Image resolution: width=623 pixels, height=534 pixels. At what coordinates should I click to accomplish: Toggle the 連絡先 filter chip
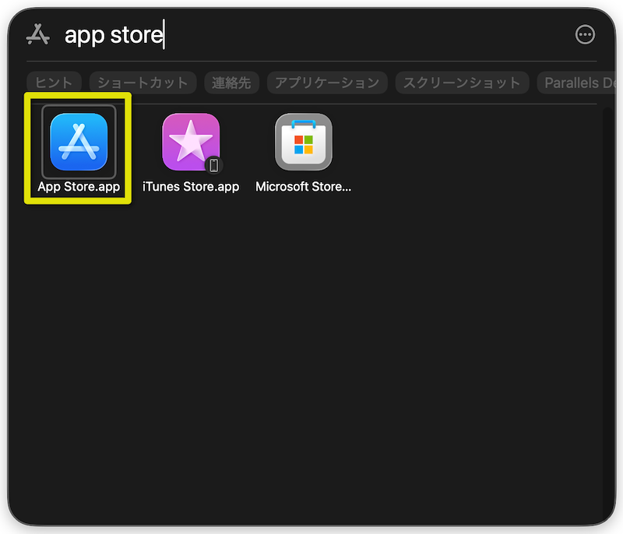pyautogui.click(x=231, y=82)
